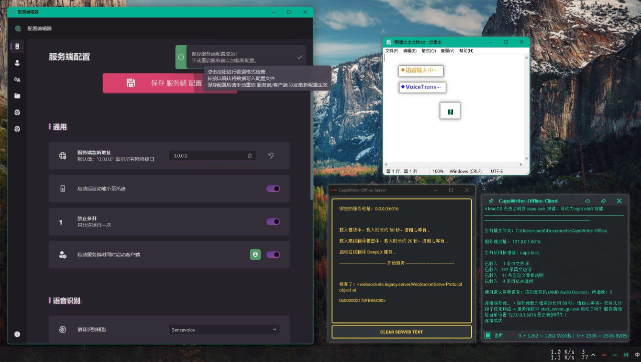The height and width of the screenshot is (362, 641).
Task: Select the client settings person icon in sidebar
Action: coord(18,62)
